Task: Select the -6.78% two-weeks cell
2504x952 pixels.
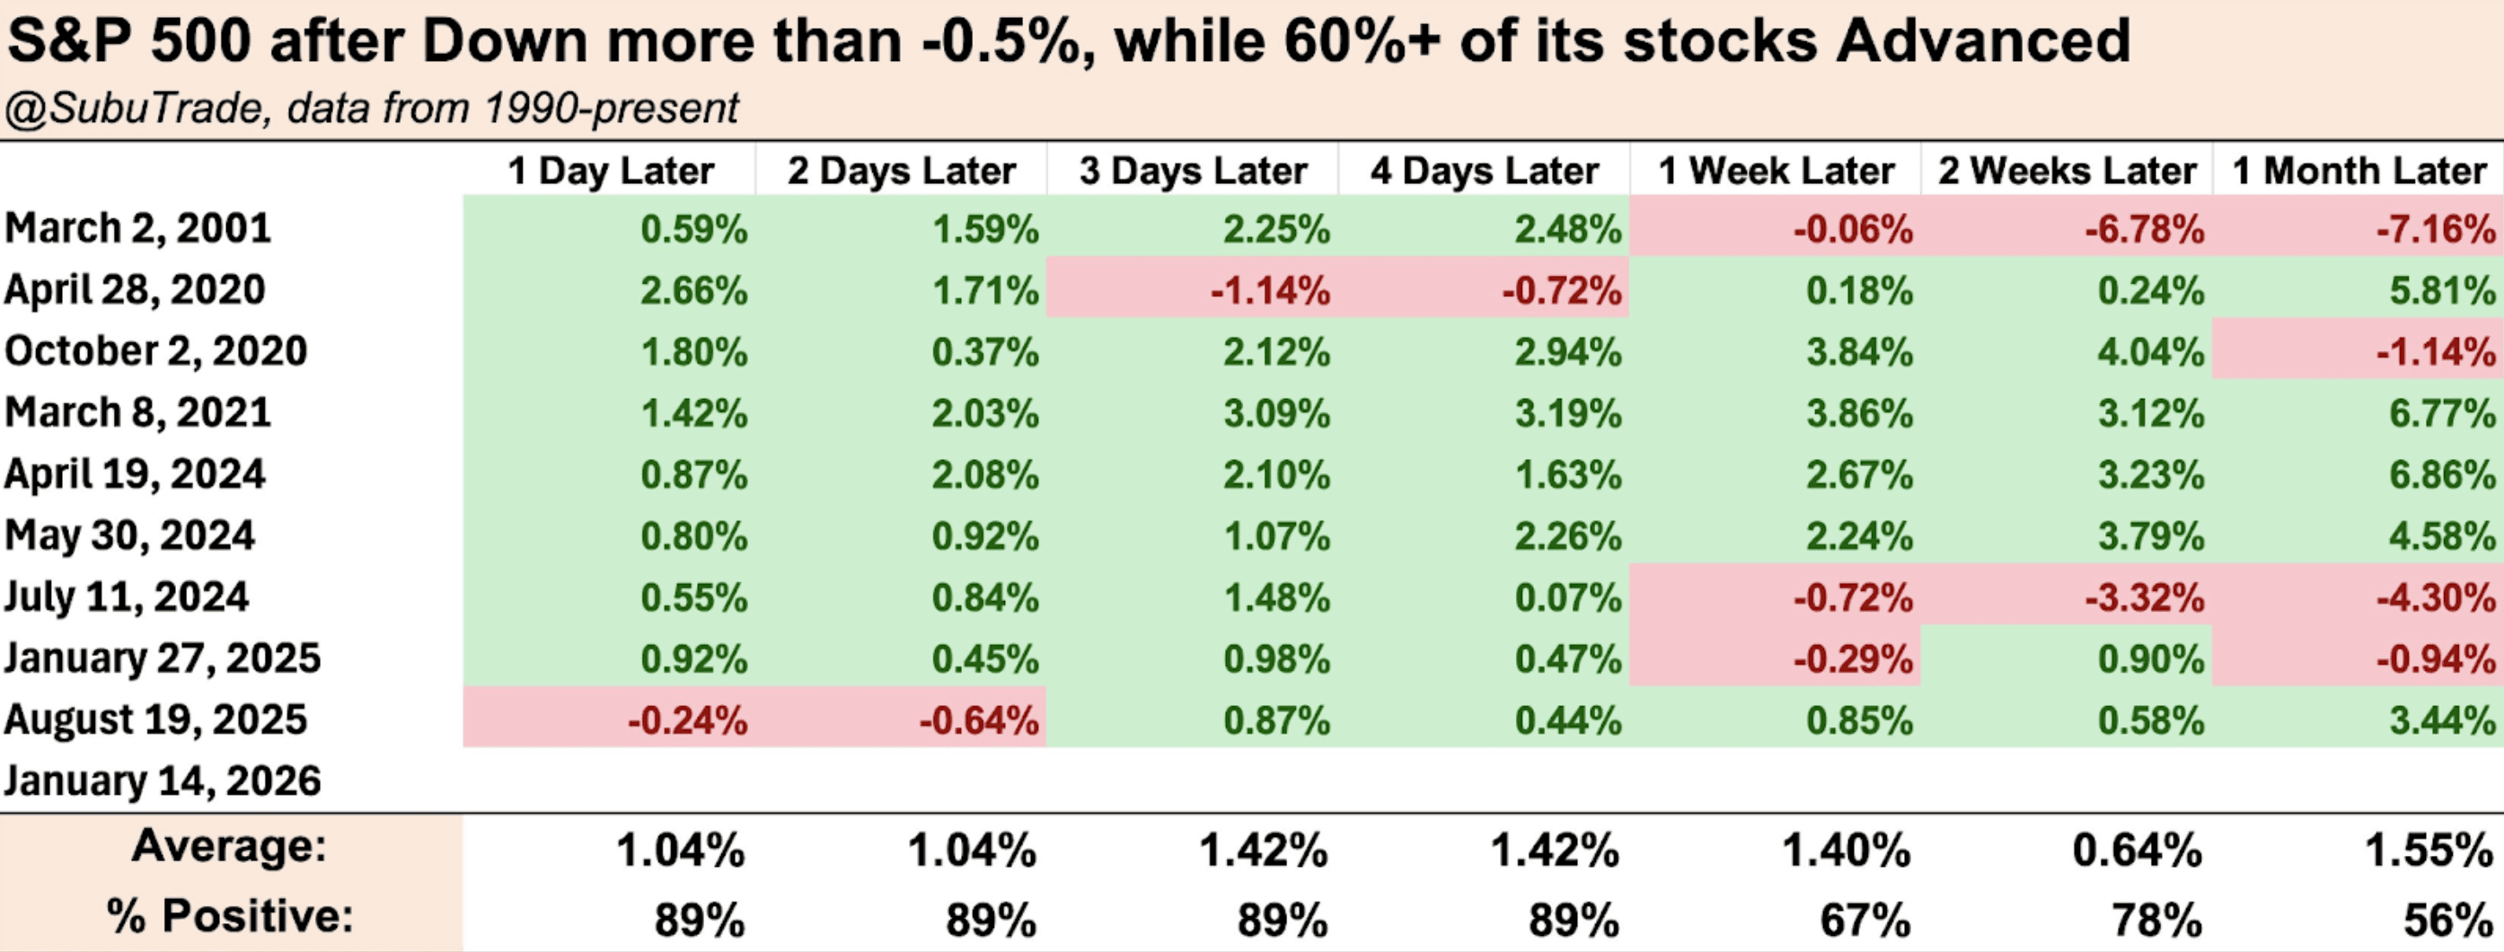Action: pos(2145,230)
